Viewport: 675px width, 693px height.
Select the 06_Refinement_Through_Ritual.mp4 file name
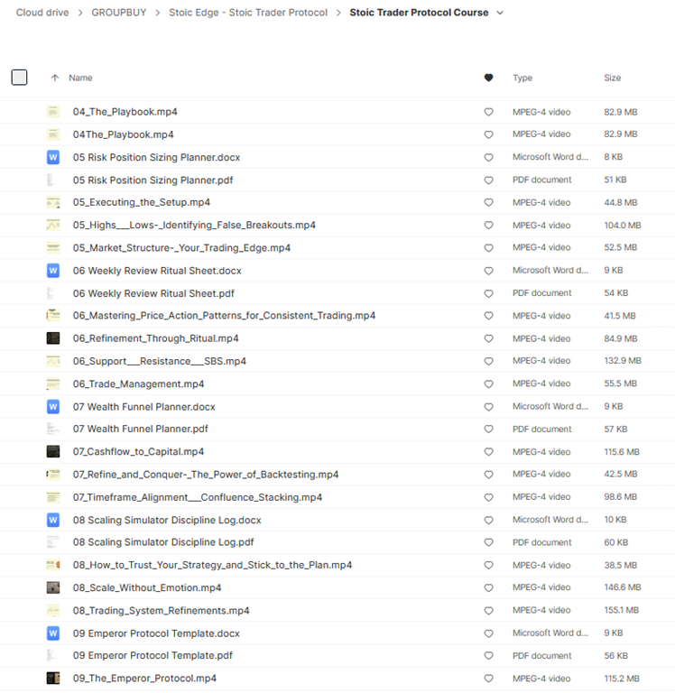(155, 338)
